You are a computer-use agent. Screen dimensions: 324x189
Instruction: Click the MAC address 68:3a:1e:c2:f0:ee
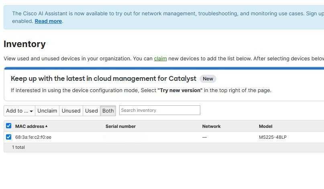(33, 137)
